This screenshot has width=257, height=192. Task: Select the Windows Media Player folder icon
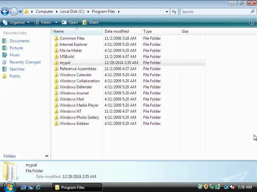coord(56,105)
